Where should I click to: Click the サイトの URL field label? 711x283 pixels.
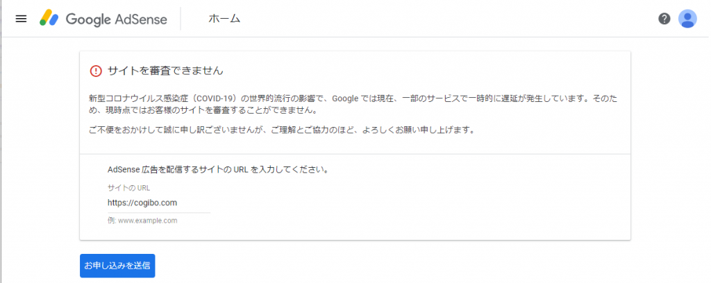click(x=128, y=188)
